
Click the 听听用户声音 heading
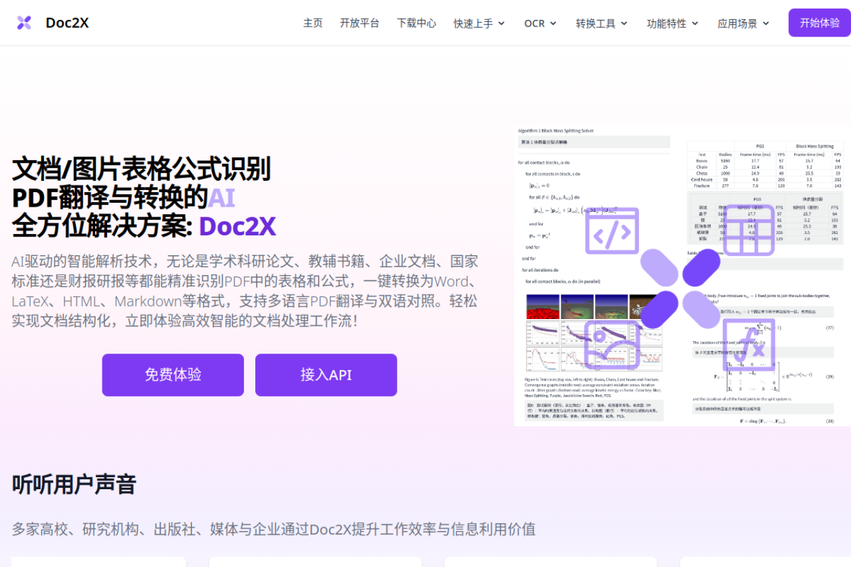[74, 485]
